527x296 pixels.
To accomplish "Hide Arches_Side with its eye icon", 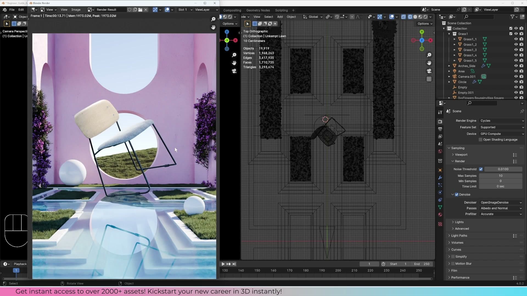I will point(516,66).
